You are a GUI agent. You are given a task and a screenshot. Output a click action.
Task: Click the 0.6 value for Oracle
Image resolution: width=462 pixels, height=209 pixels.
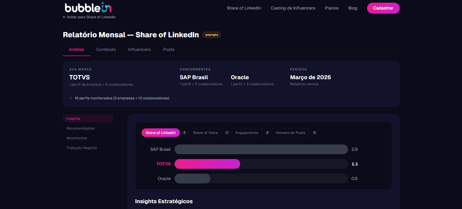click(354, 179)
